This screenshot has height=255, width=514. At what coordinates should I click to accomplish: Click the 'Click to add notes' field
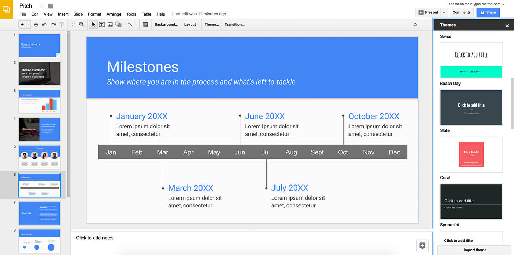pos(95,238)
